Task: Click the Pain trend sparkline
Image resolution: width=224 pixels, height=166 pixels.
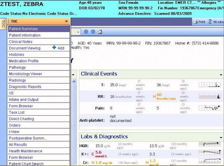Action: [209, 108]
